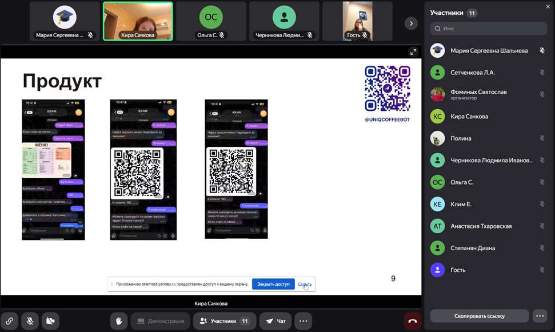Screen dimensions: 555x332
Task: Click Клим Е. avatar in participants list
Action: (437, 204)
